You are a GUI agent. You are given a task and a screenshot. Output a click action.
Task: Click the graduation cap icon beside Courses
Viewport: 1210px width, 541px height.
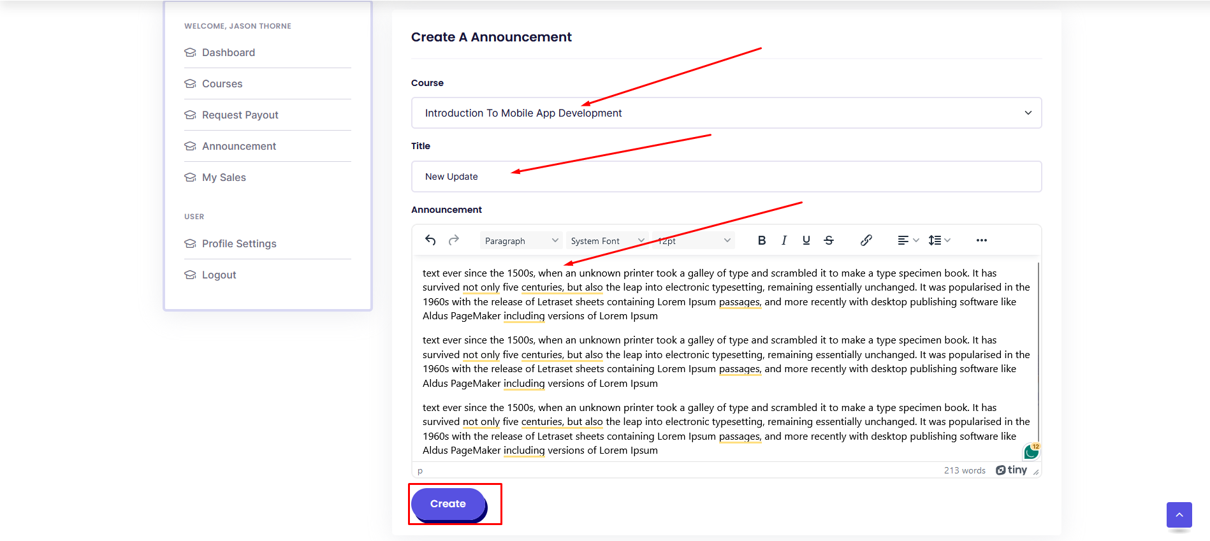(190, 83)
